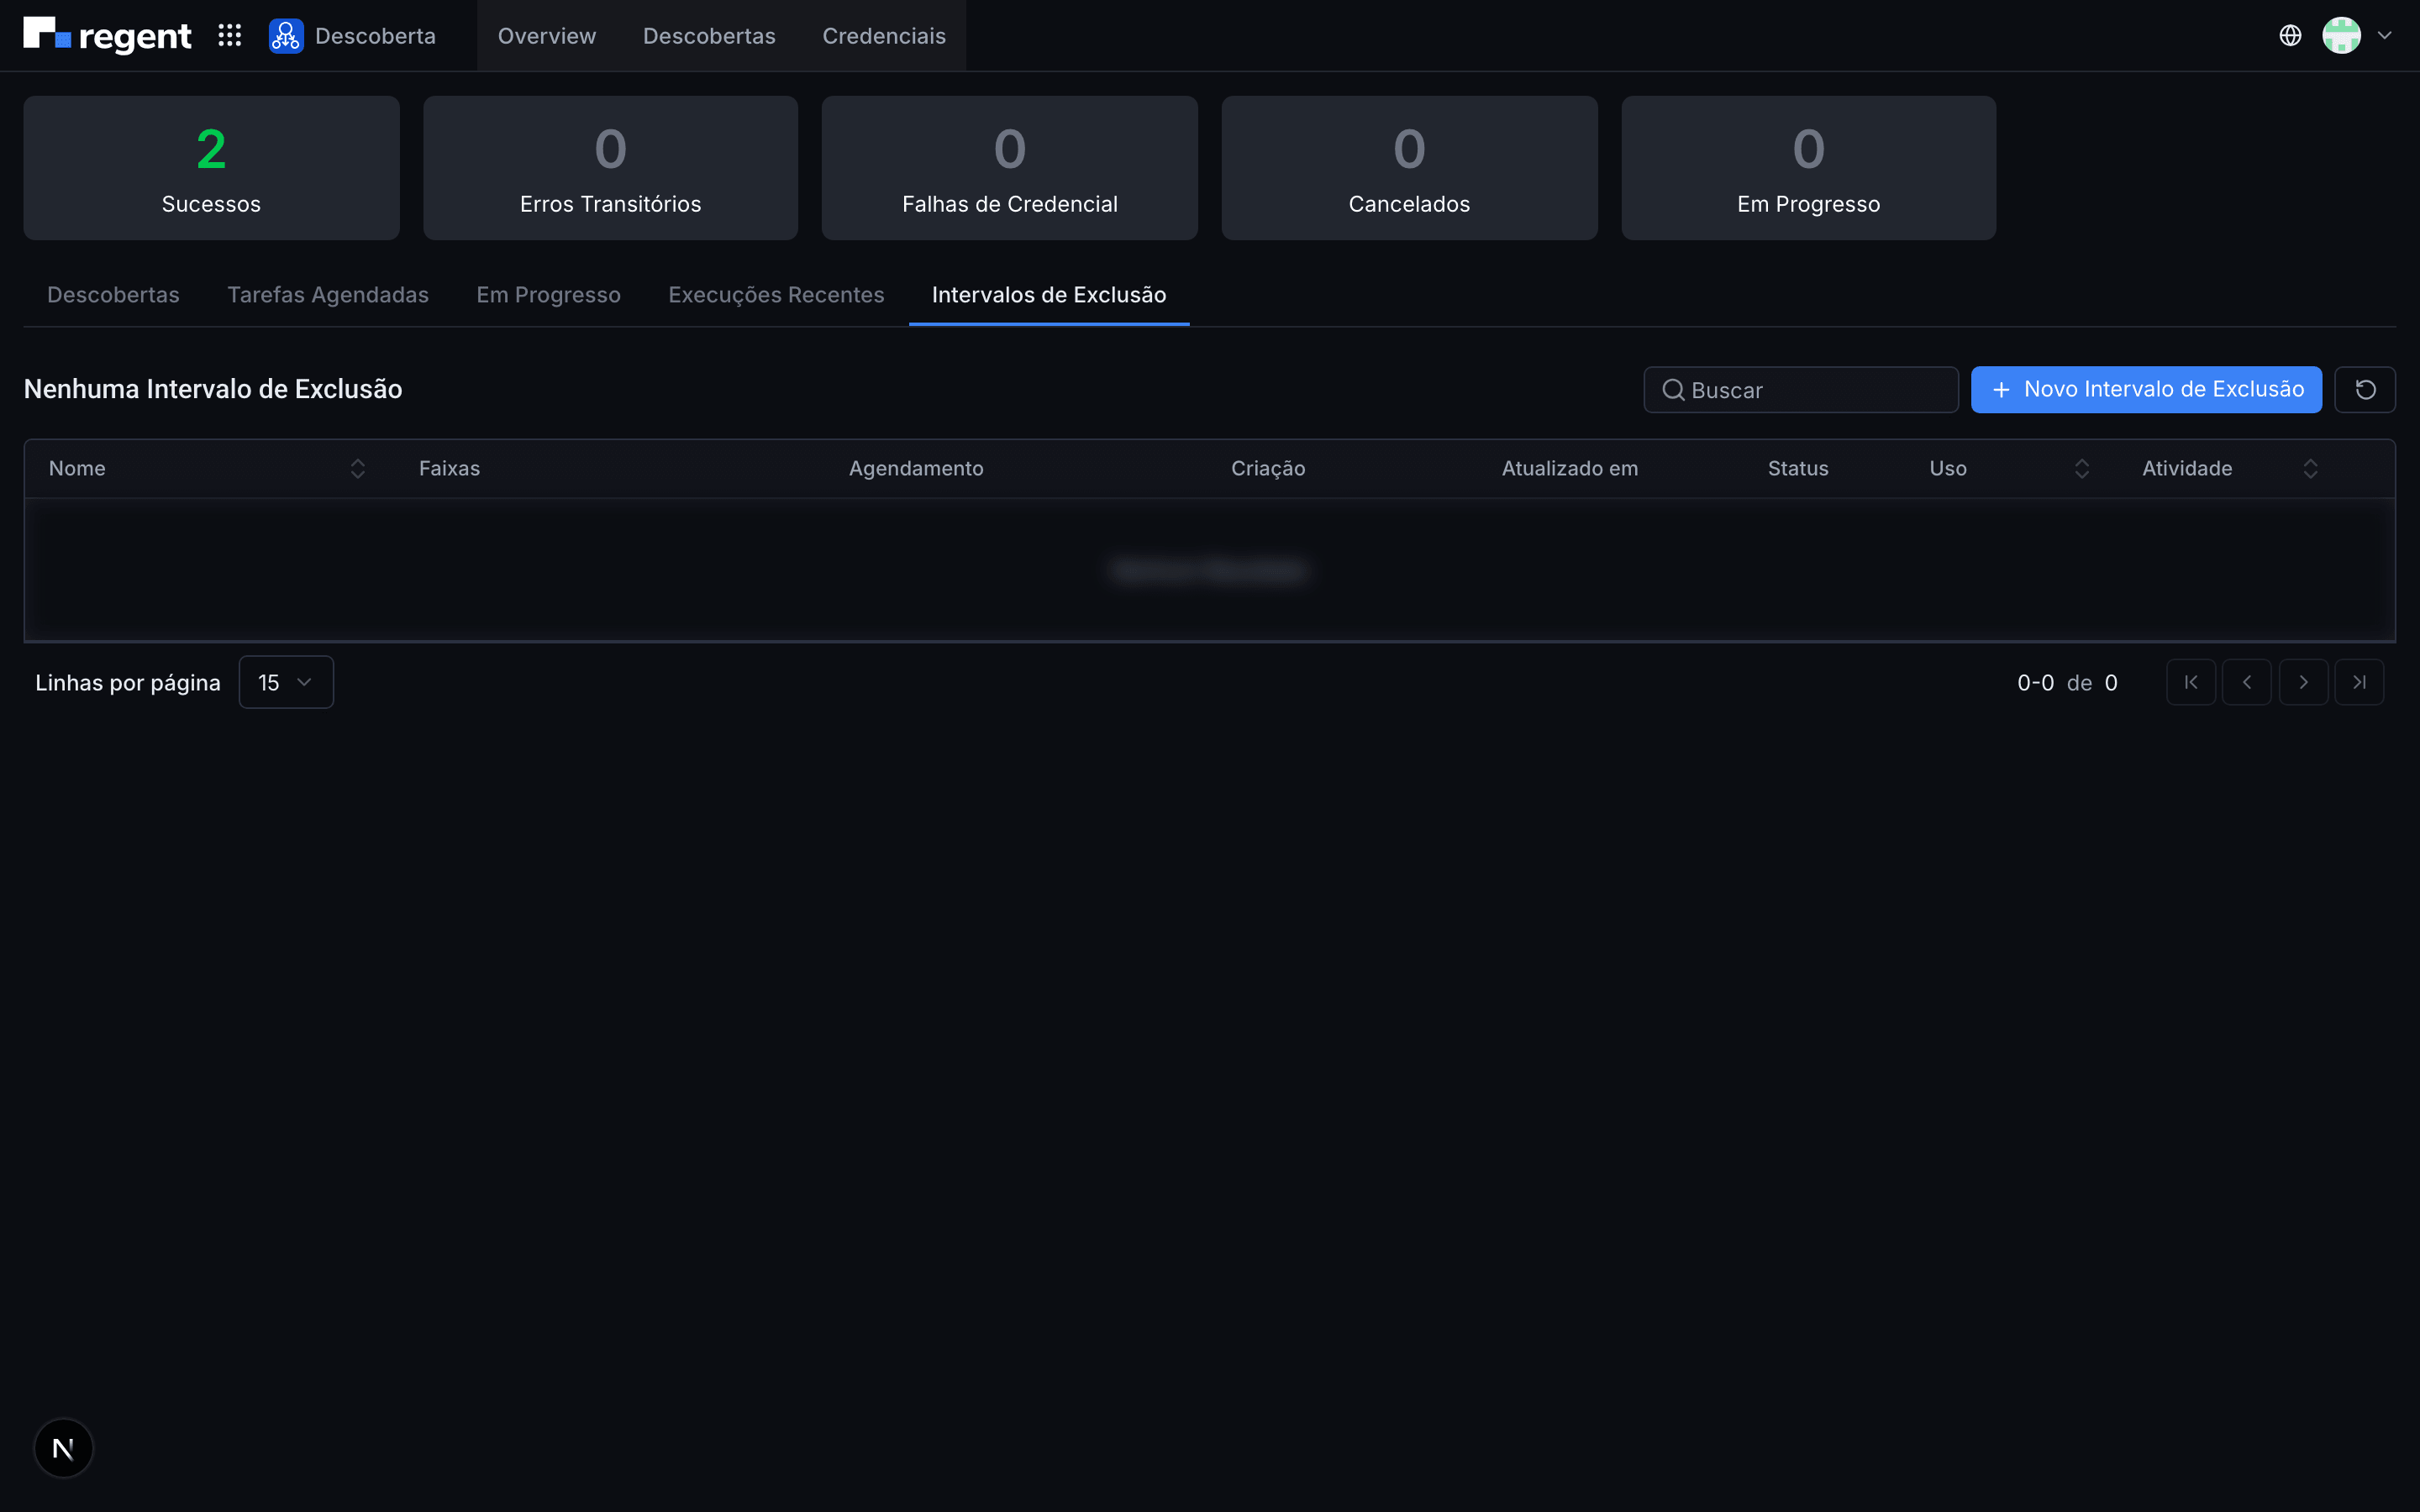
Task: Switch to Em Progresso tab
Action: 548,295
